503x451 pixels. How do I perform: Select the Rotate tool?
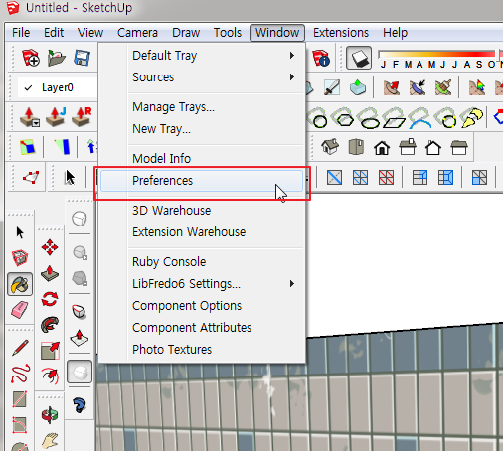(x=50, y=299)
